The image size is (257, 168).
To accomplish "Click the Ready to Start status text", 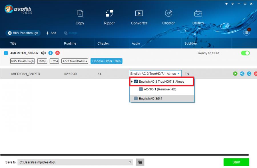I will click(208, 53).
